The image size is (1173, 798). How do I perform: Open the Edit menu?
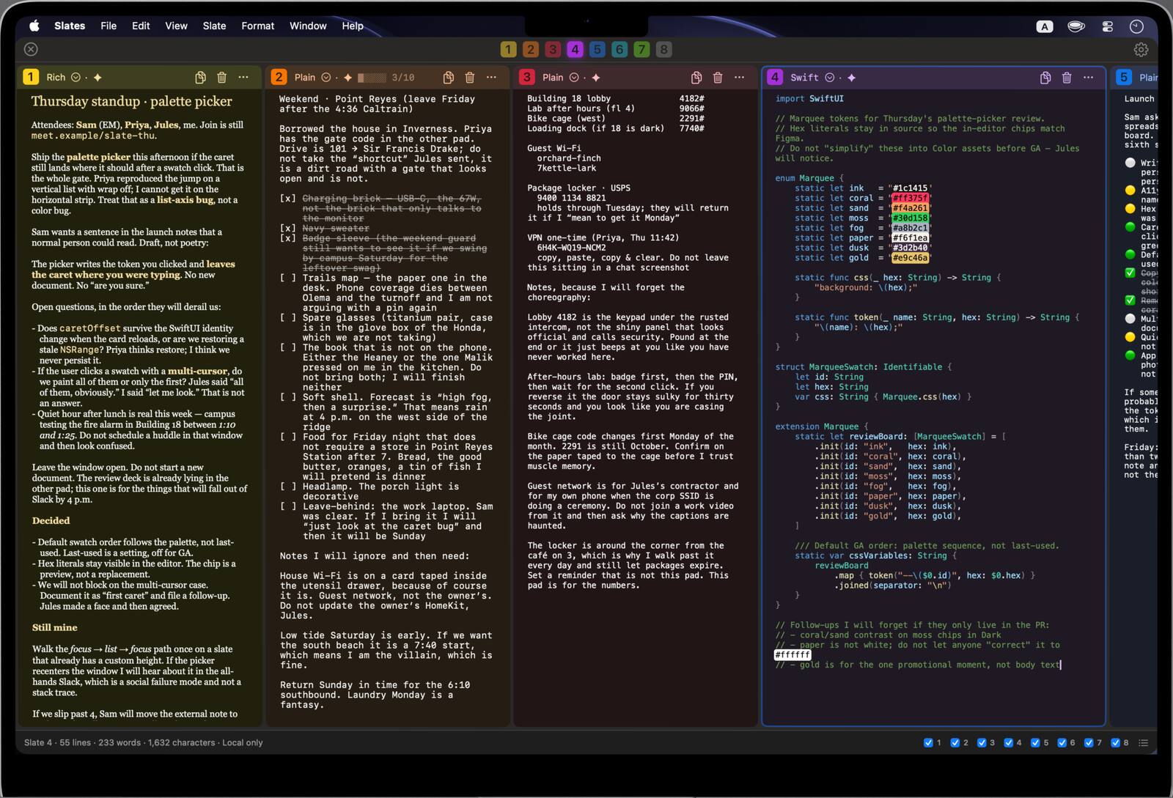pos(141,26)
